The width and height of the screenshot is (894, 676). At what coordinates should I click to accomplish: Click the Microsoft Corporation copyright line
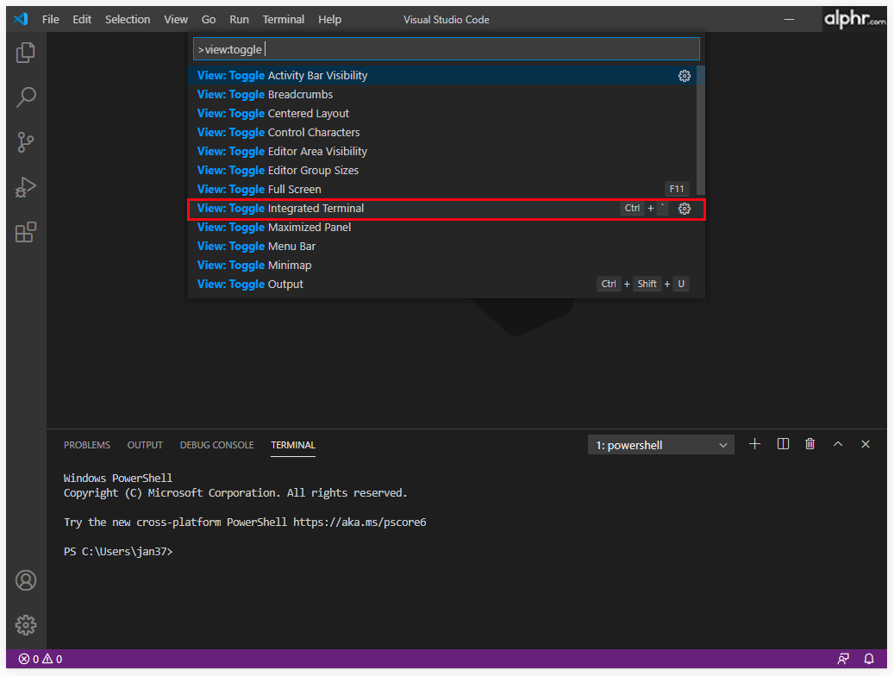[x=235, y=493]
